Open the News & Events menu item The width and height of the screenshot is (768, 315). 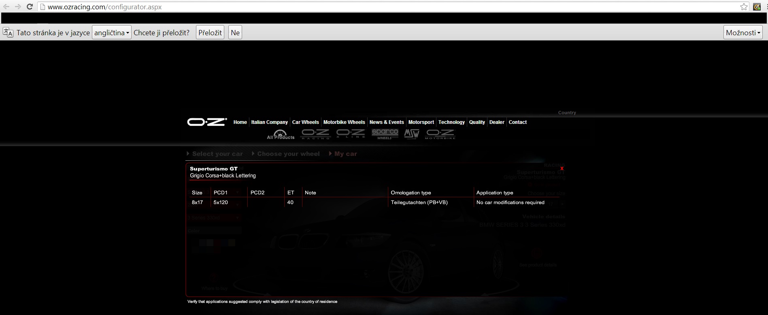pos(387,122)
